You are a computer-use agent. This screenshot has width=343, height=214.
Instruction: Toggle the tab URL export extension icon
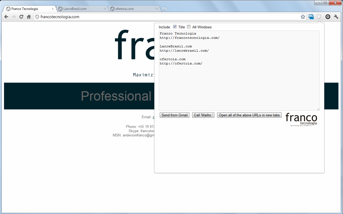point(319,17)
